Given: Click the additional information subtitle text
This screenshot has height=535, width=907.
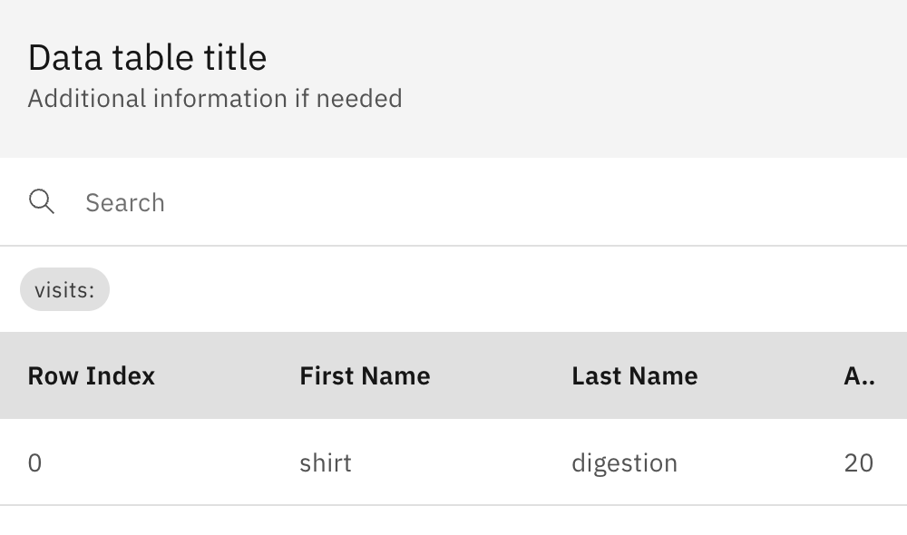Looking at the screenshot, I should tap(216, 99).
